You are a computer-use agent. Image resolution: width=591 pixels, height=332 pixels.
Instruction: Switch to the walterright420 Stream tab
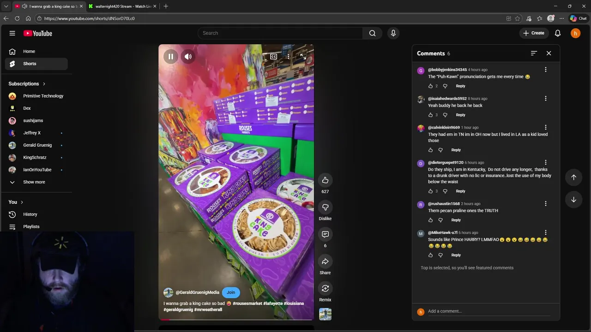pos(123,6)
